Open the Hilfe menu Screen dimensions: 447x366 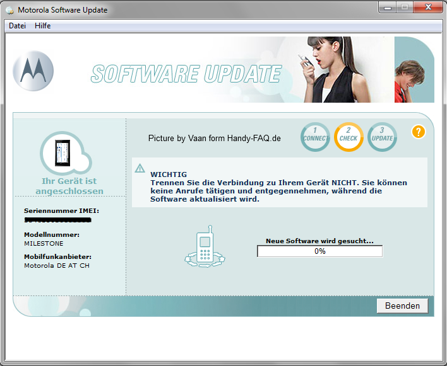[x=43, y=26]
